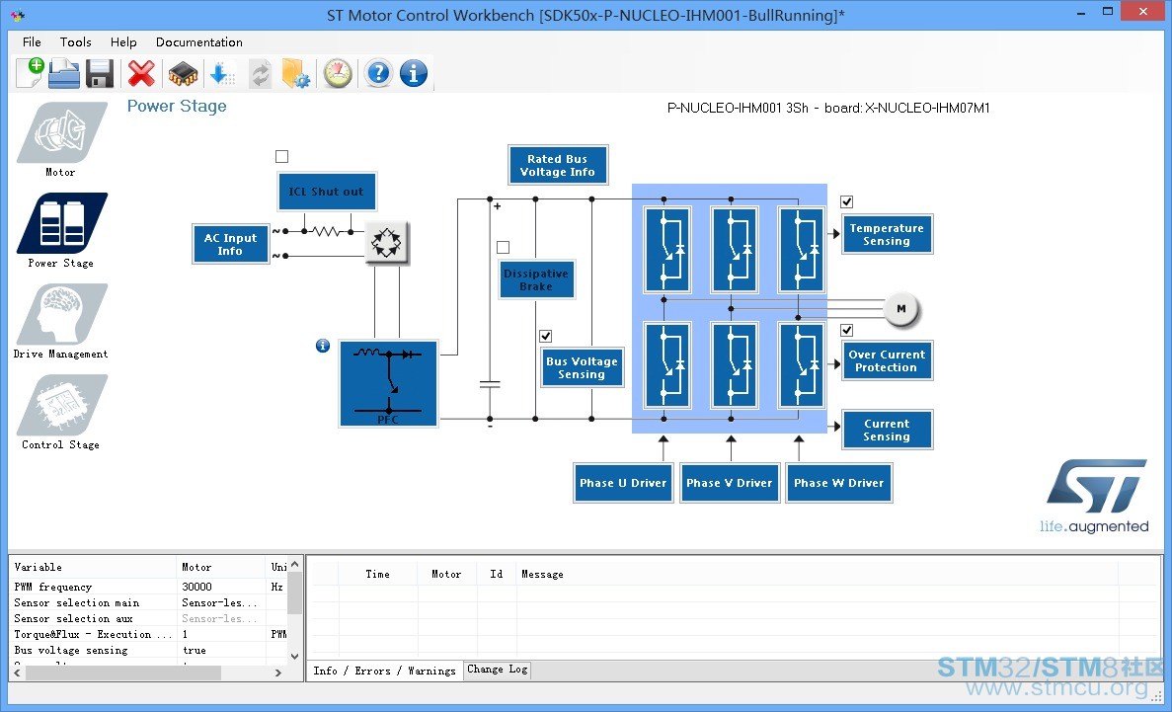
Task: Switch to the Change Log tab
Action: pos(497,670)
